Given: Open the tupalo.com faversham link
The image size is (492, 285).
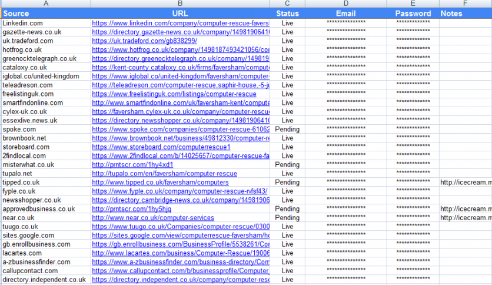Looking at the screenshot, I should pos(164,173).
